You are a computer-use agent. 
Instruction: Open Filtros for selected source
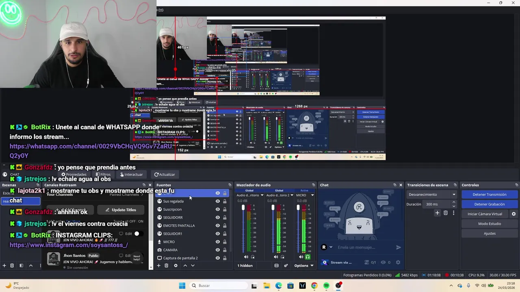pos(103,174)
